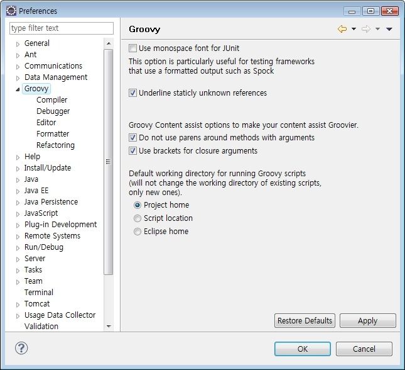This screenshot has height=370, width=405.
Task: Expand the Run/Debug node arrow
Action: (18, 248)
